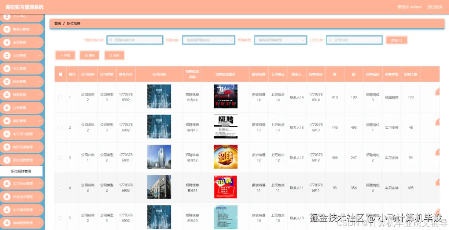This screenshot has height=230, width=449.
Task: Collapse 职位招聘管理 via its chevron
Action: [40, 160]
